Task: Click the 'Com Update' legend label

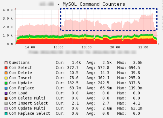Action: pyautogui.click(x=20, y=83)
